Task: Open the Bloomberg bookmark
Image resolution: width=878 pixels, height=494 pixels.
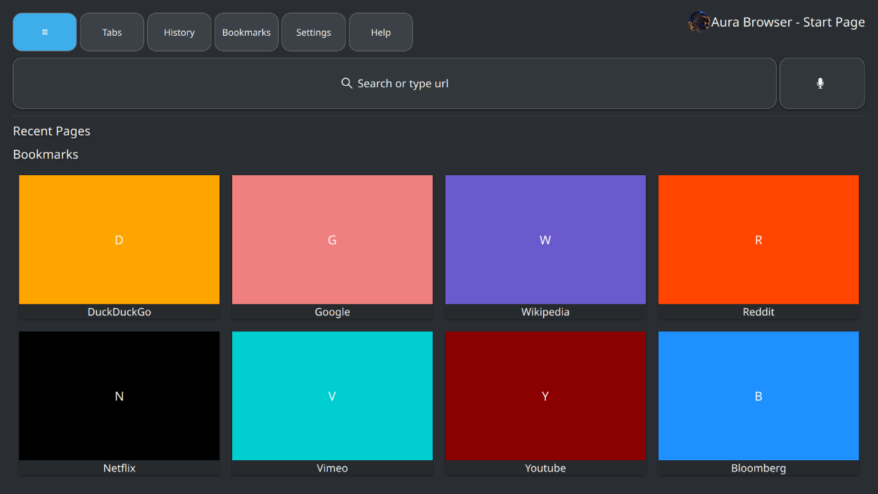Action: point(758,395)
